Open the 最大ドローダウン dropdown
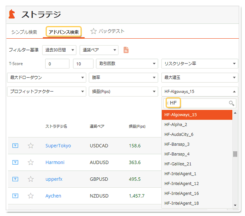The height and width of the screenshot is (216, 245). coord(46,78)
